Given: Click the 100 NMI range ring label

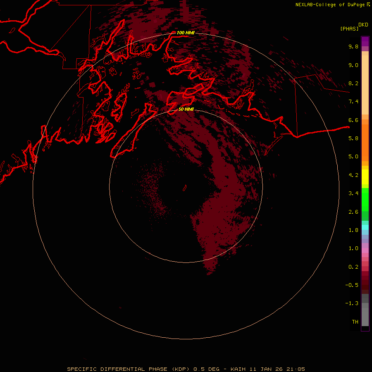Looking at the screenshot, I should click(x=186, y=33).
